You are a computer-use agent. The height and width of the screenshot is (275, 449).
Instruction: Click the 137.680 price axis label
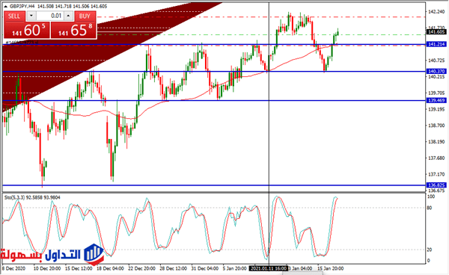pyautogui.click(x=436, y=158)
